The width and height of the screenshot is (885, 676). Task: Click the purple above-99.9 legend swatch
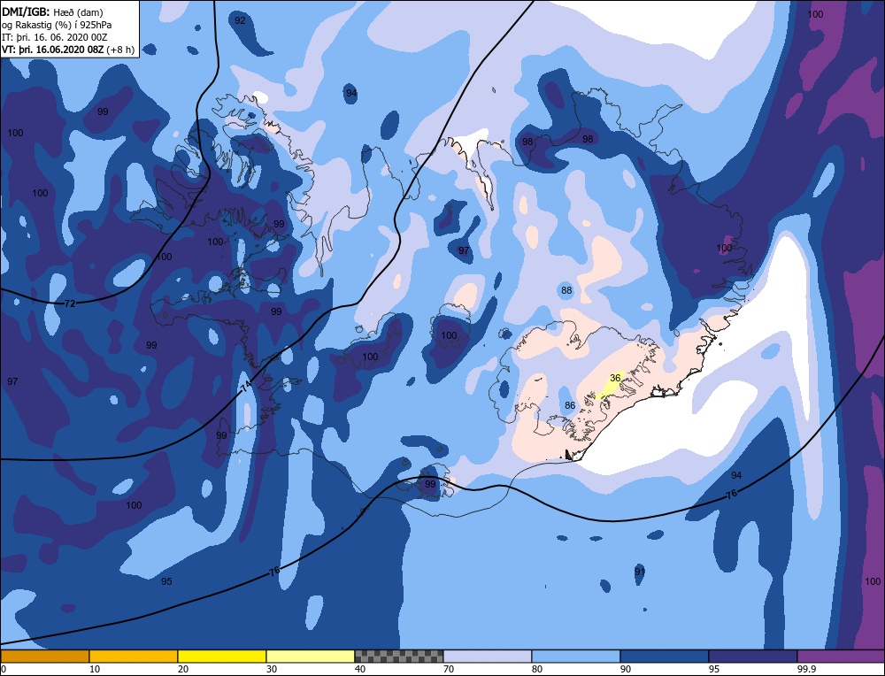[x=841, y=657]
